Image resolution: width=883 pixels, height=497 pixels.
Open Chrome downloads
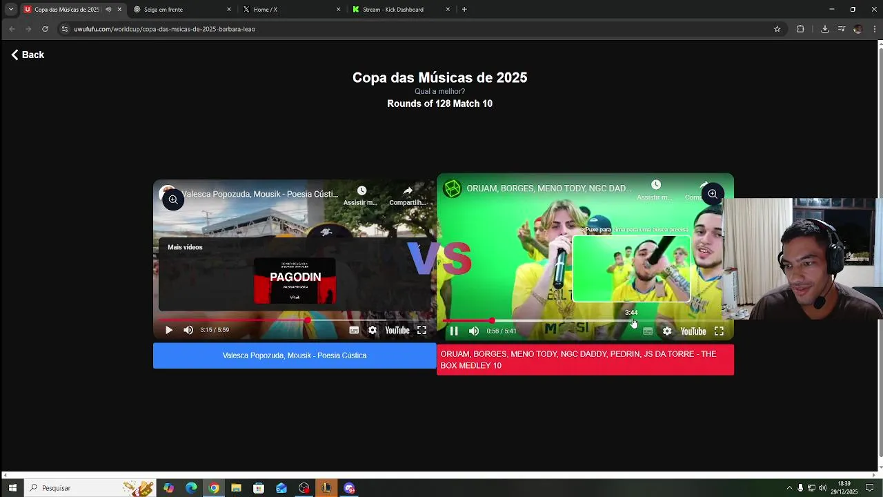pos(824,29)
